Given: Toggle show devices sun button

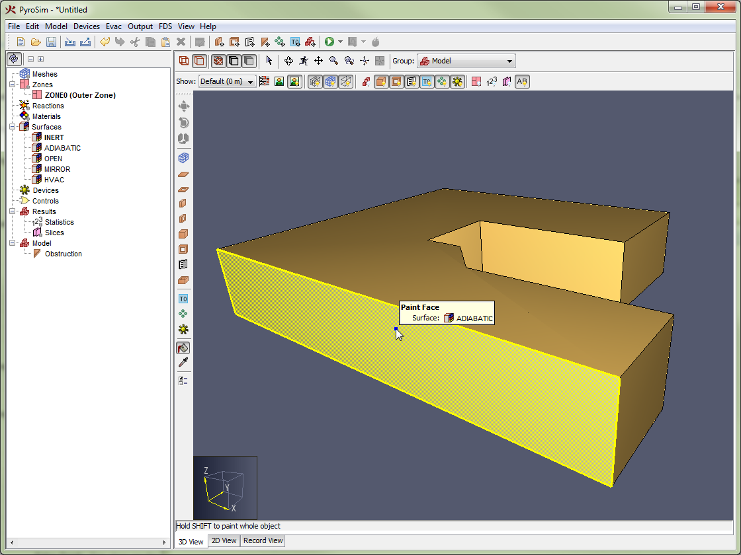Looking at the screenshot, I should point(457,82).
